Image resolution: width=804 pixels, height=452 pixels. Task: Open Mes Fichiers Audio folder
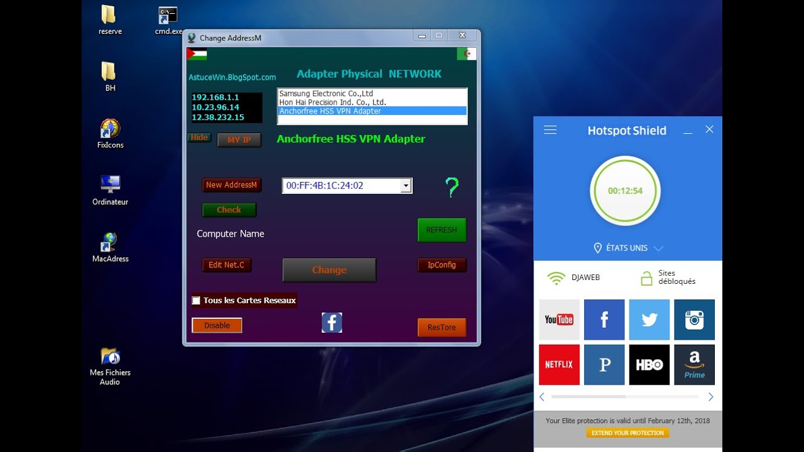[110, 366]
